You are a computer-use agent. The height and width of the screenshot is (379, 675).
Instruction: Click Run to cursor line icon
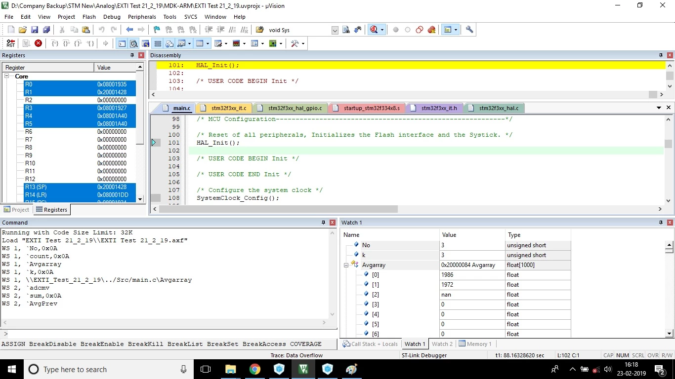[90, 43]
